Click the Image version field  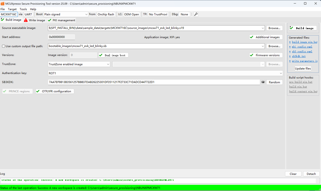tap(83, 55)
